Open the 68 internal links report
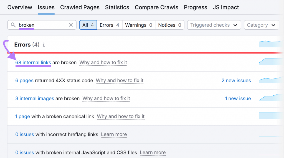 coord(33,62)
